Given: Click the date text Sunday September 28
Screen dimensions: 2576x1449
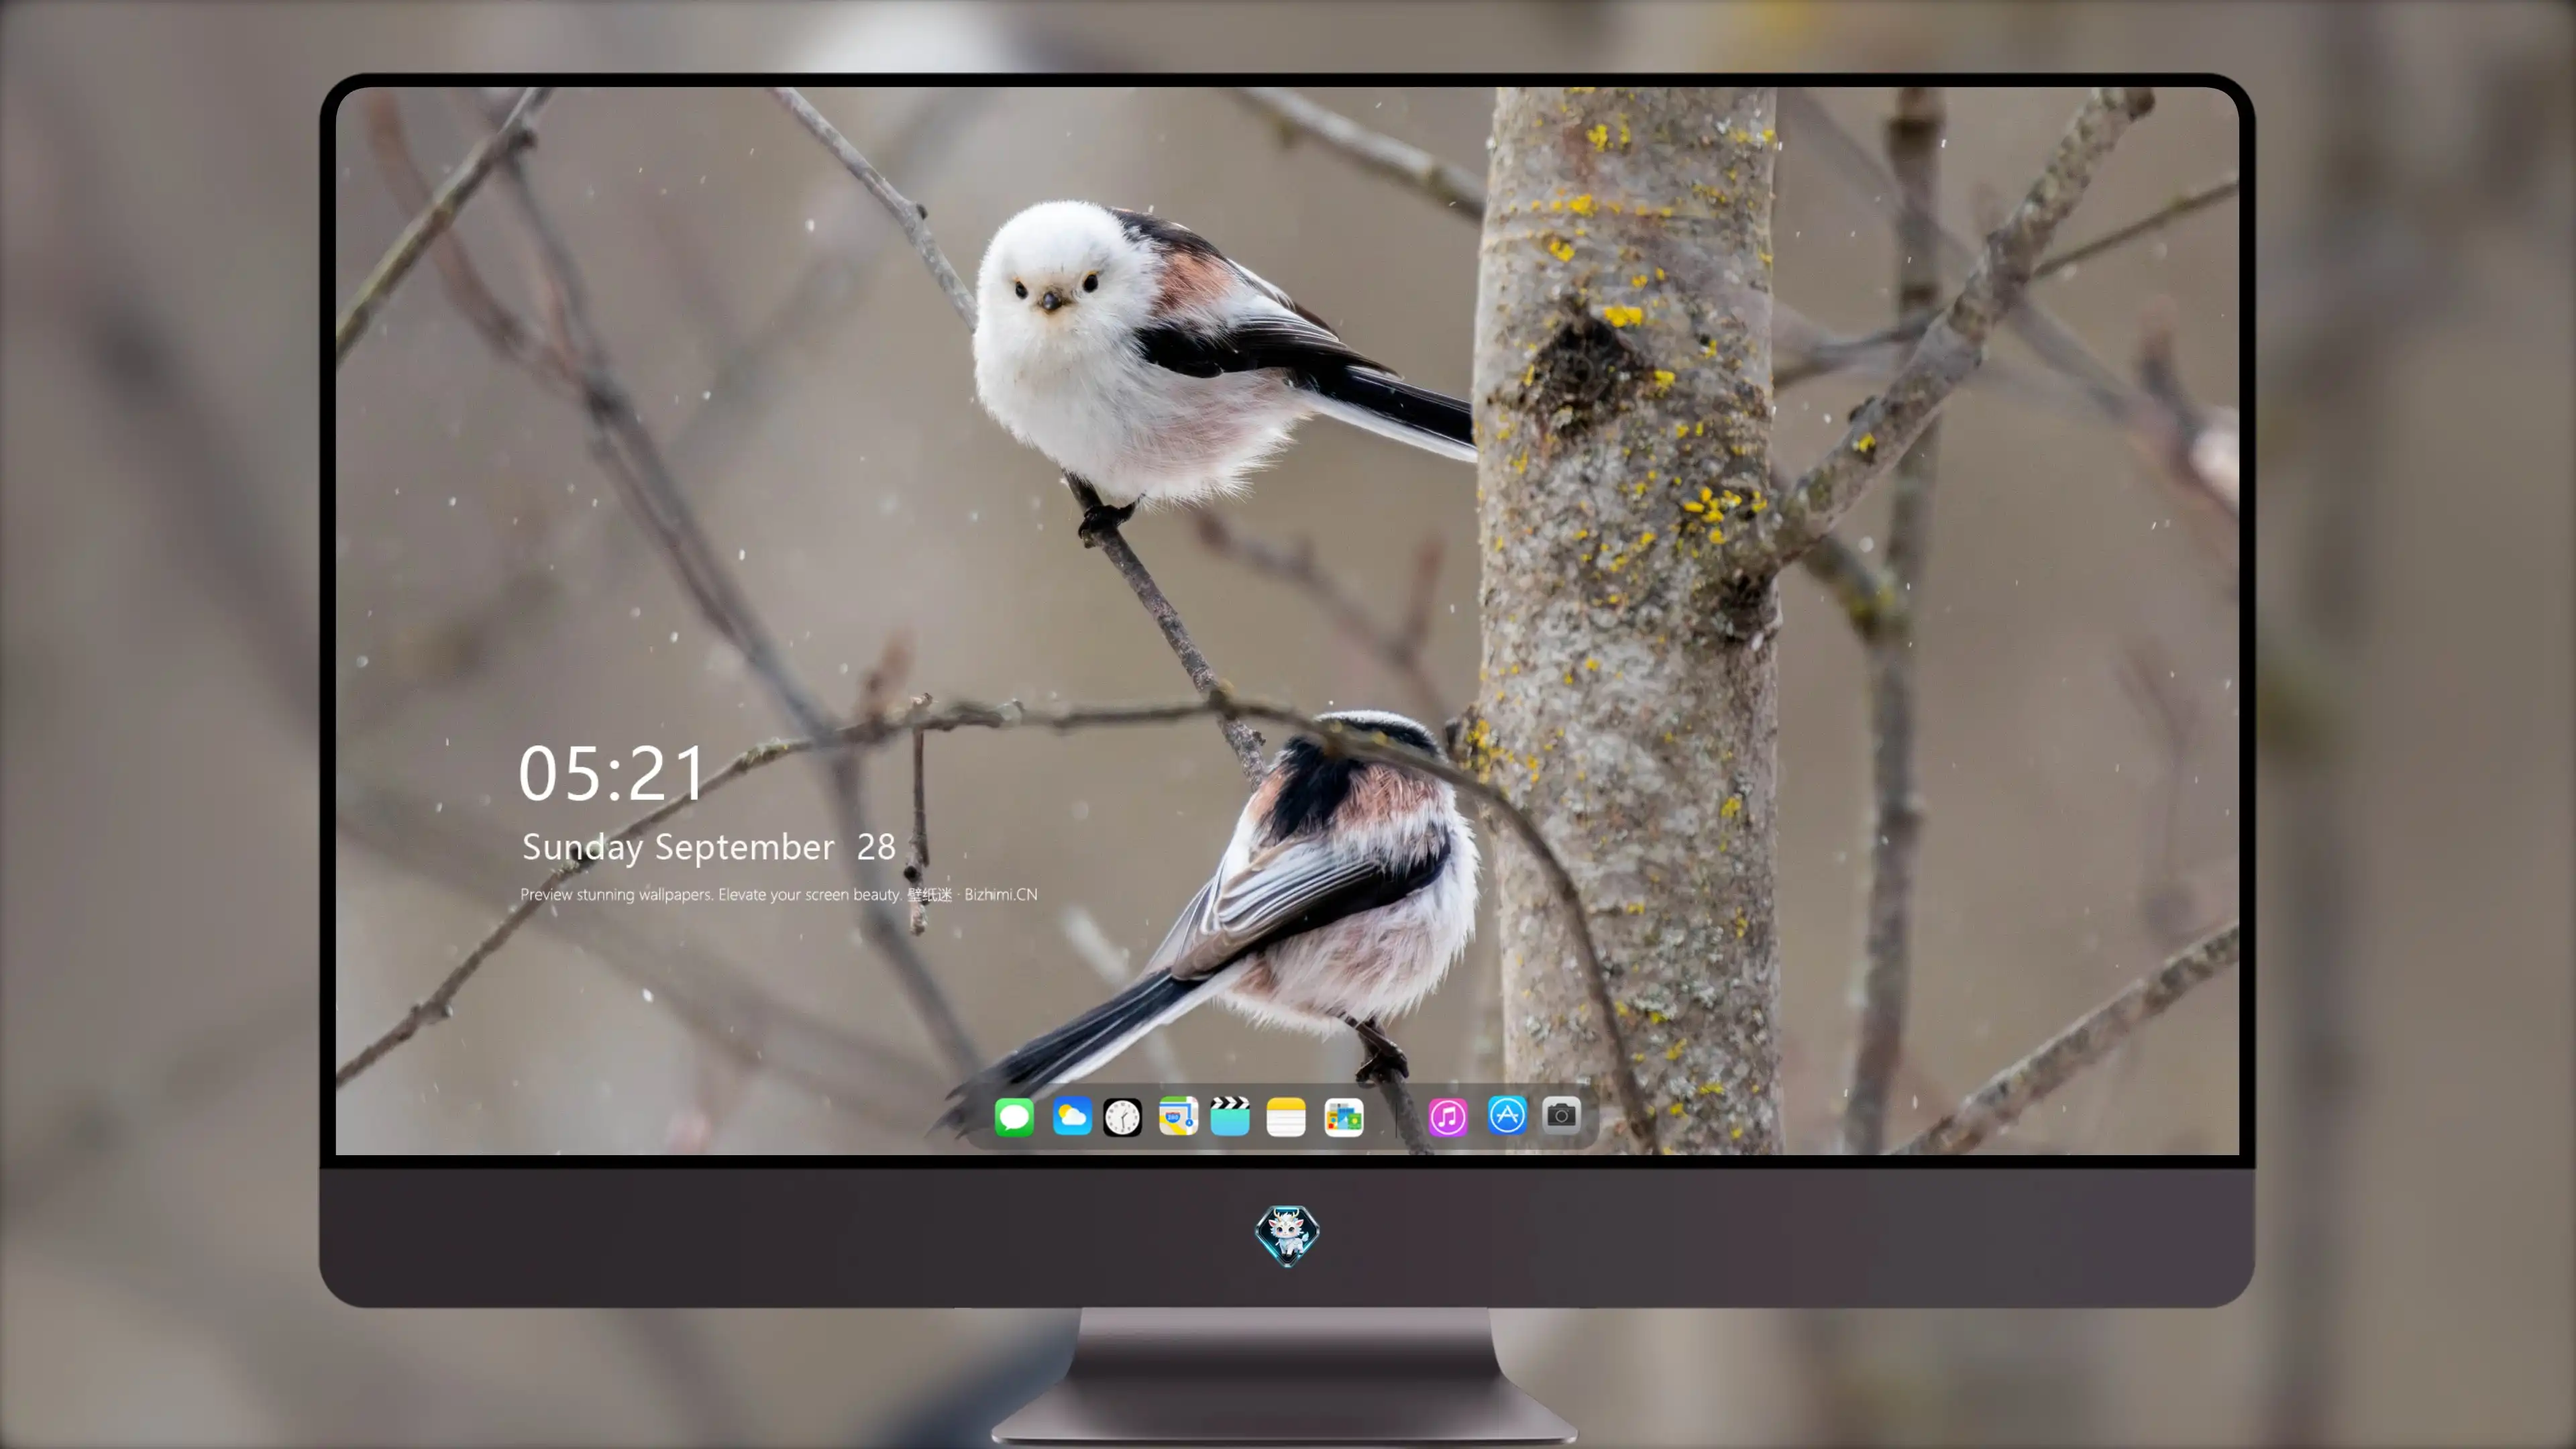Looking at the screenshot, I should [x=709, y=848].
